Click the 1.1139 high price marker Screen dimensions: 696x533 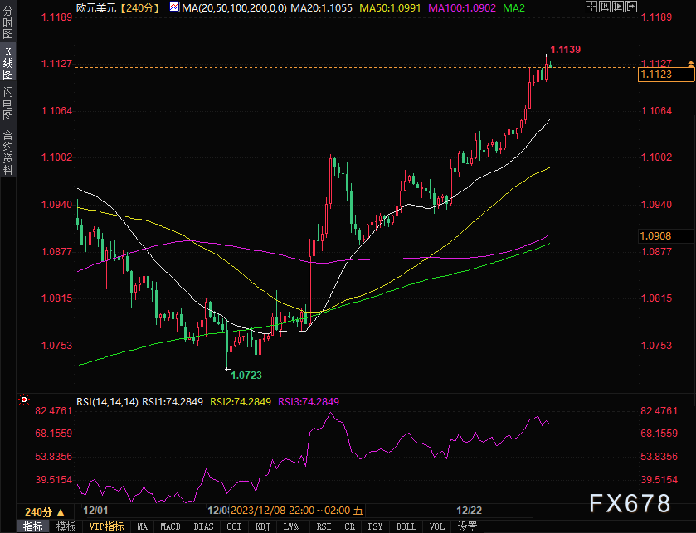tap(565, 50)
